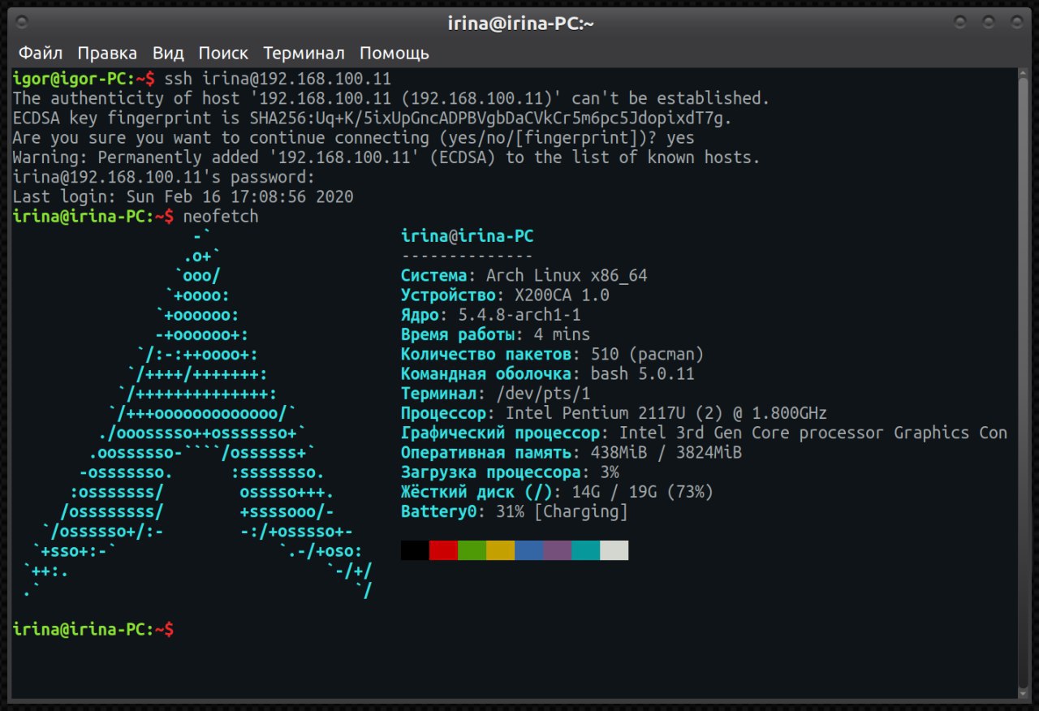This screenshot has height=711, width=1039.
Task: Click the red color block in neofetch palette
Action: click(443, 550)
